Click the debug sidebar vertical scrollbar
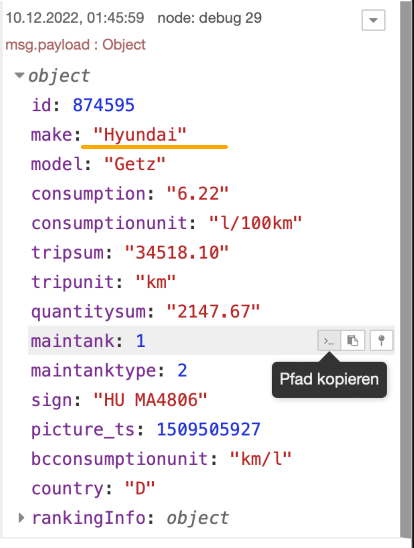Viewport: 414px width, 548px height. click(406, 268)
